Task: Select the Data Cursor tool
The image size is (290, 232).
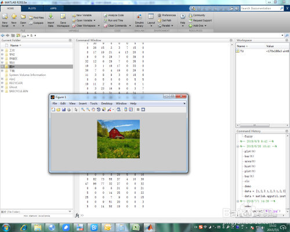Action: coord(104,110)
